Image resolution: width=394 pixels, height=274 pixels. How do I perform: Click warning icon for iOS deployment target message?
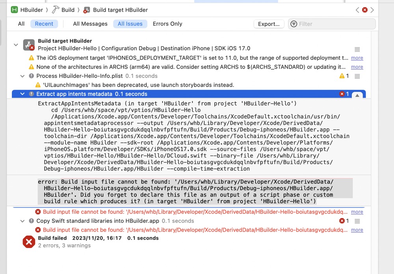pyautogui.click(x=32, y=58)
